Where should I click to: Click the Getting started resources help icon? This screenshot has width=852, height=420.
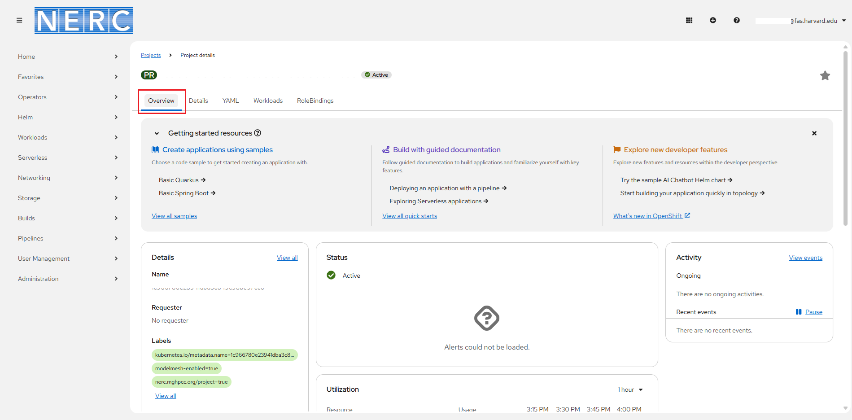click(258, 133)
